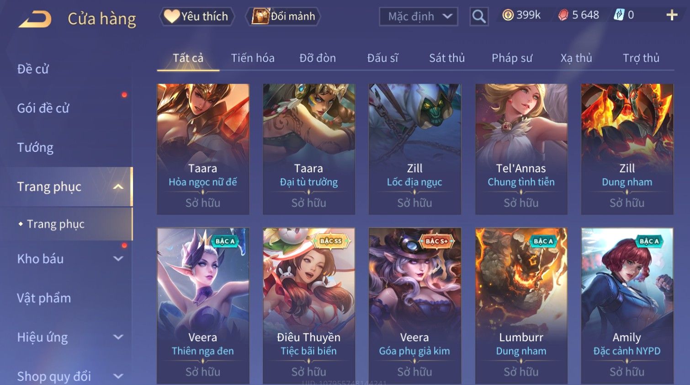Image resolution: width=690 pixels, height=385 pixels.
Task: Open Yêu thích favorites heart button
Action: point(196,16)
